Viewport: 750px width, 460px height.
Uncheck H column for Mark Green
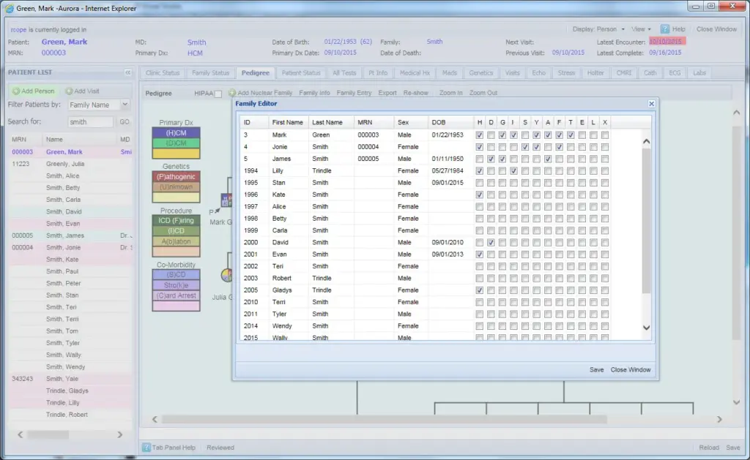click(x=479, y=135)
